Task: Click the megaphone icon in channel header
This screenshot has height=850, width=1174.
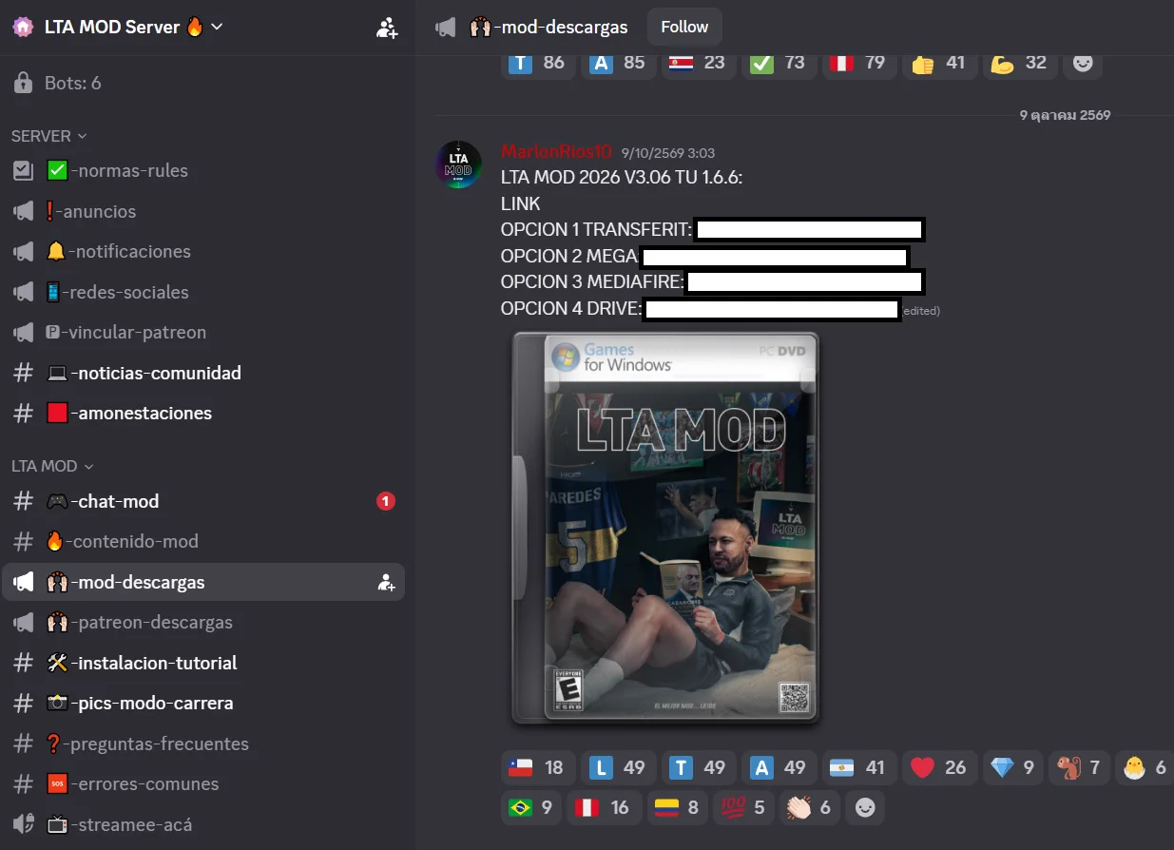Action: (x=445, y=28)
